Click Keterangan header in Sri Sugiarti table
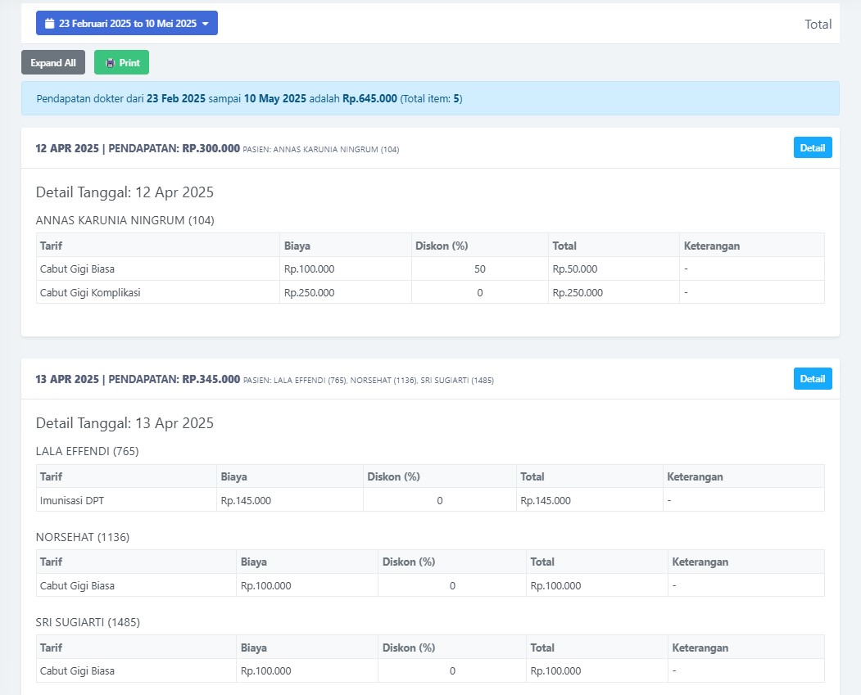Screen dimensions: 861x695 click(700, 648)
